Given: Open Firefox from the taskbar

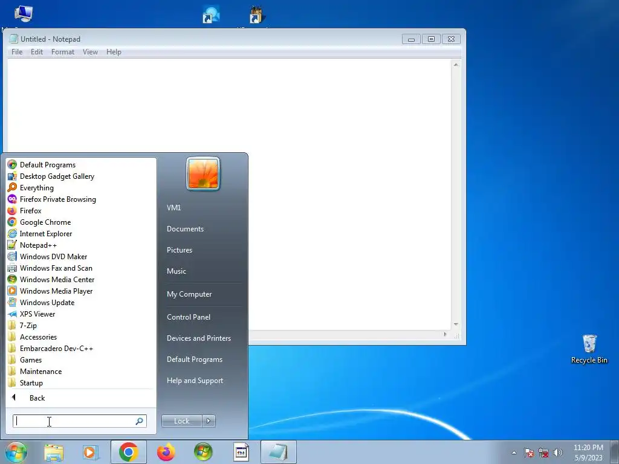Looking at the screenshot, I should tap(166, 452).
